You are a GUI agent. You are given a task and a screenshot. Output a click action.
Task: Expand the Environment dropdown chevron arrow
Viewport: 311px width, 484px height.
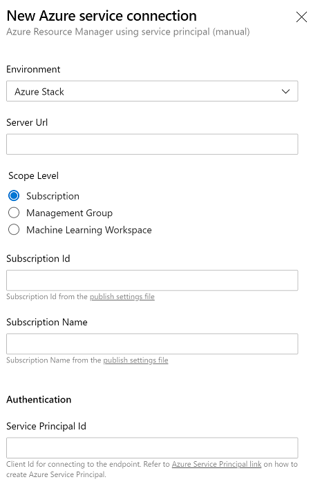285,91
